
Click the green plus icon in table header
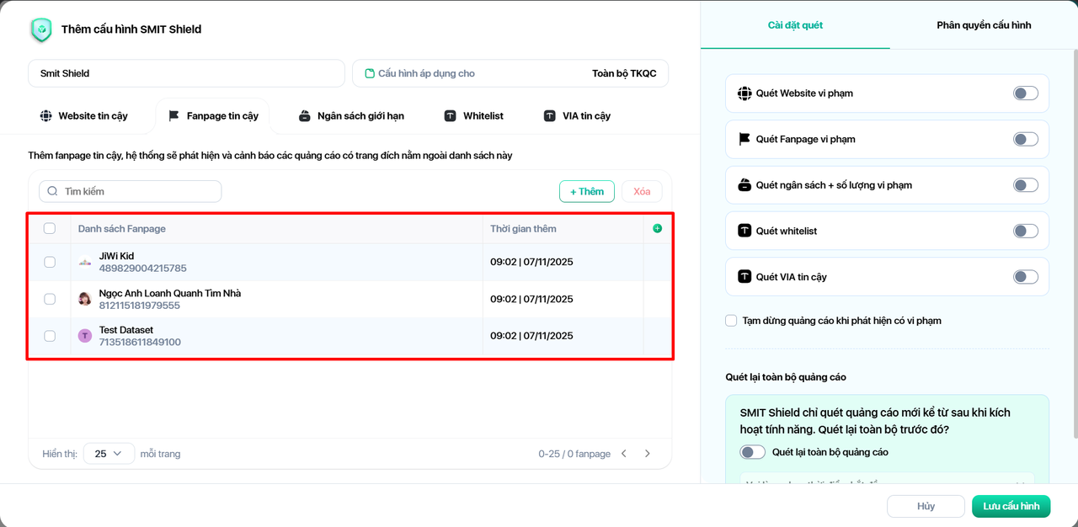pos(657,228)
